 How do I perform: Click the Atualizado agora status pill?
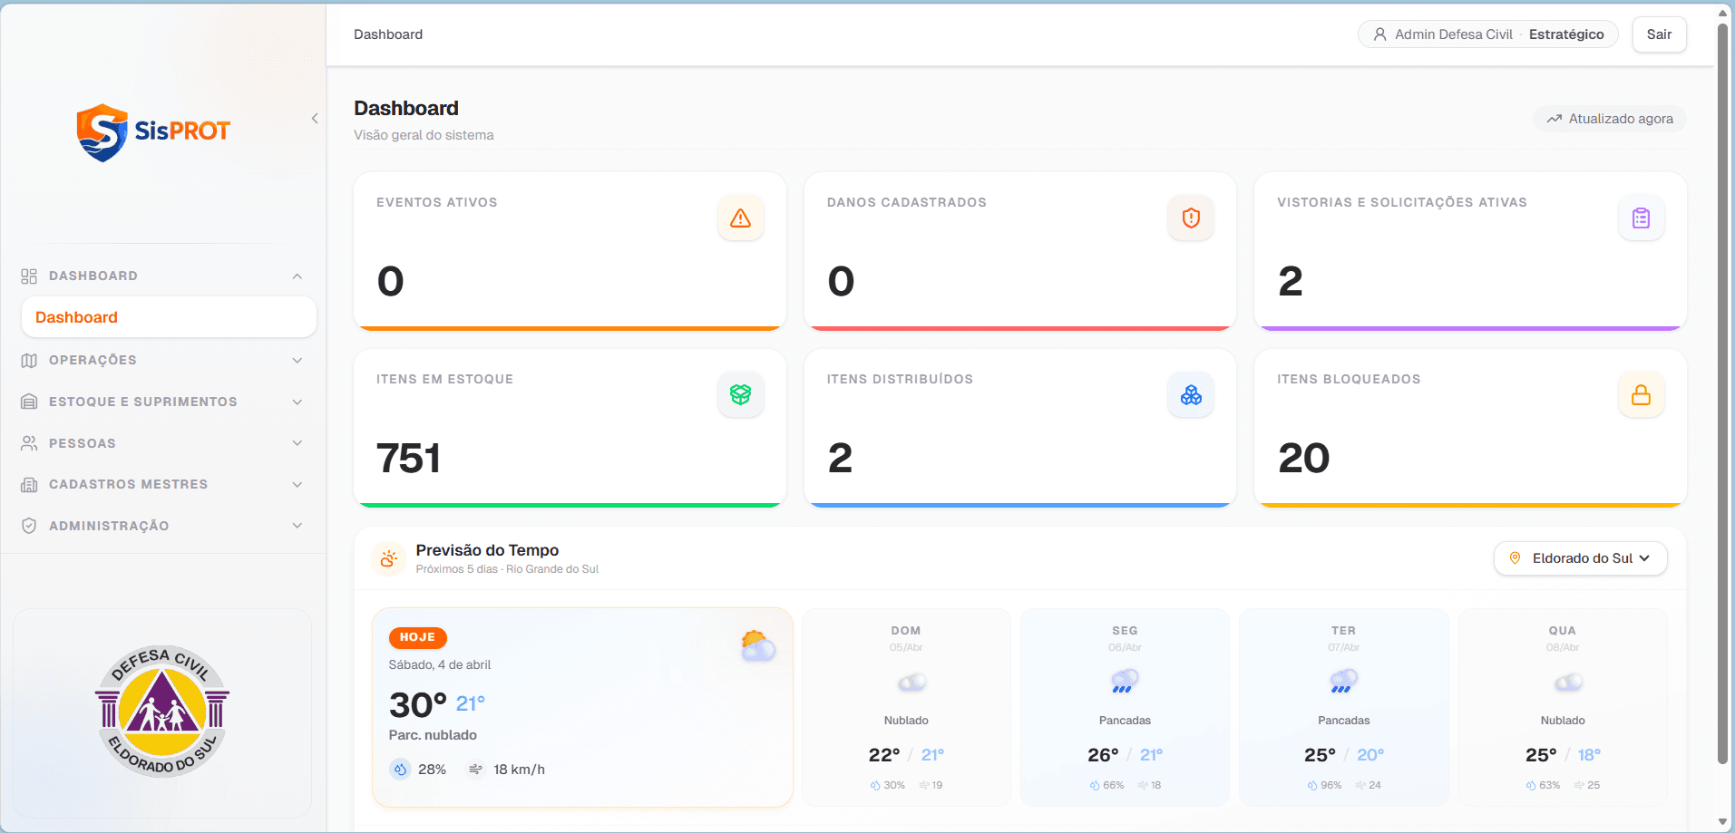(x=1610, y=119)
